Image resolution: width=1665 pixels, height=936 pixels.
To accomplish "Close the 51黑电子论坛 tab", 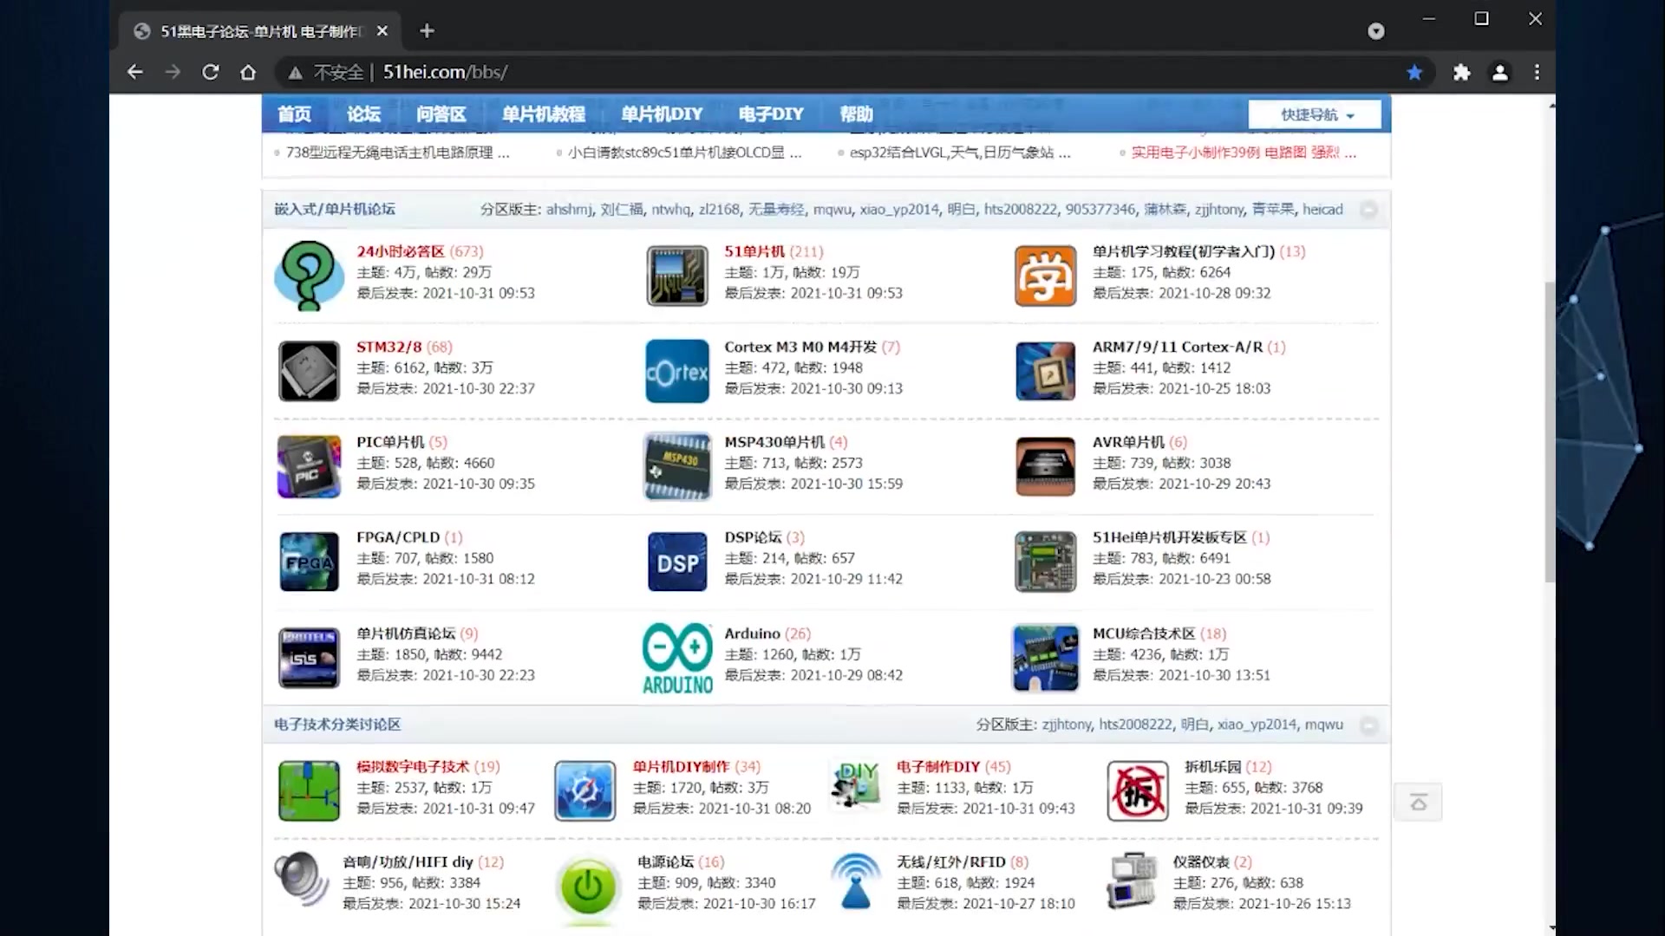I will [382, 31].
